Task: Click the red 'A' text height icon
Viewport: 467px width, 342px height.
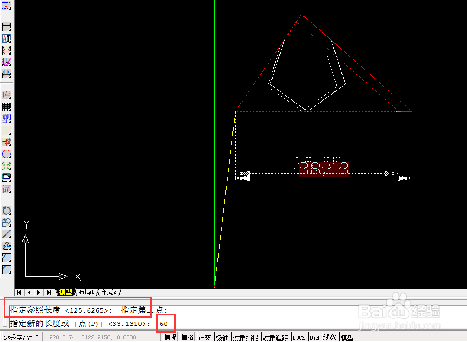Action: (6, 38)
